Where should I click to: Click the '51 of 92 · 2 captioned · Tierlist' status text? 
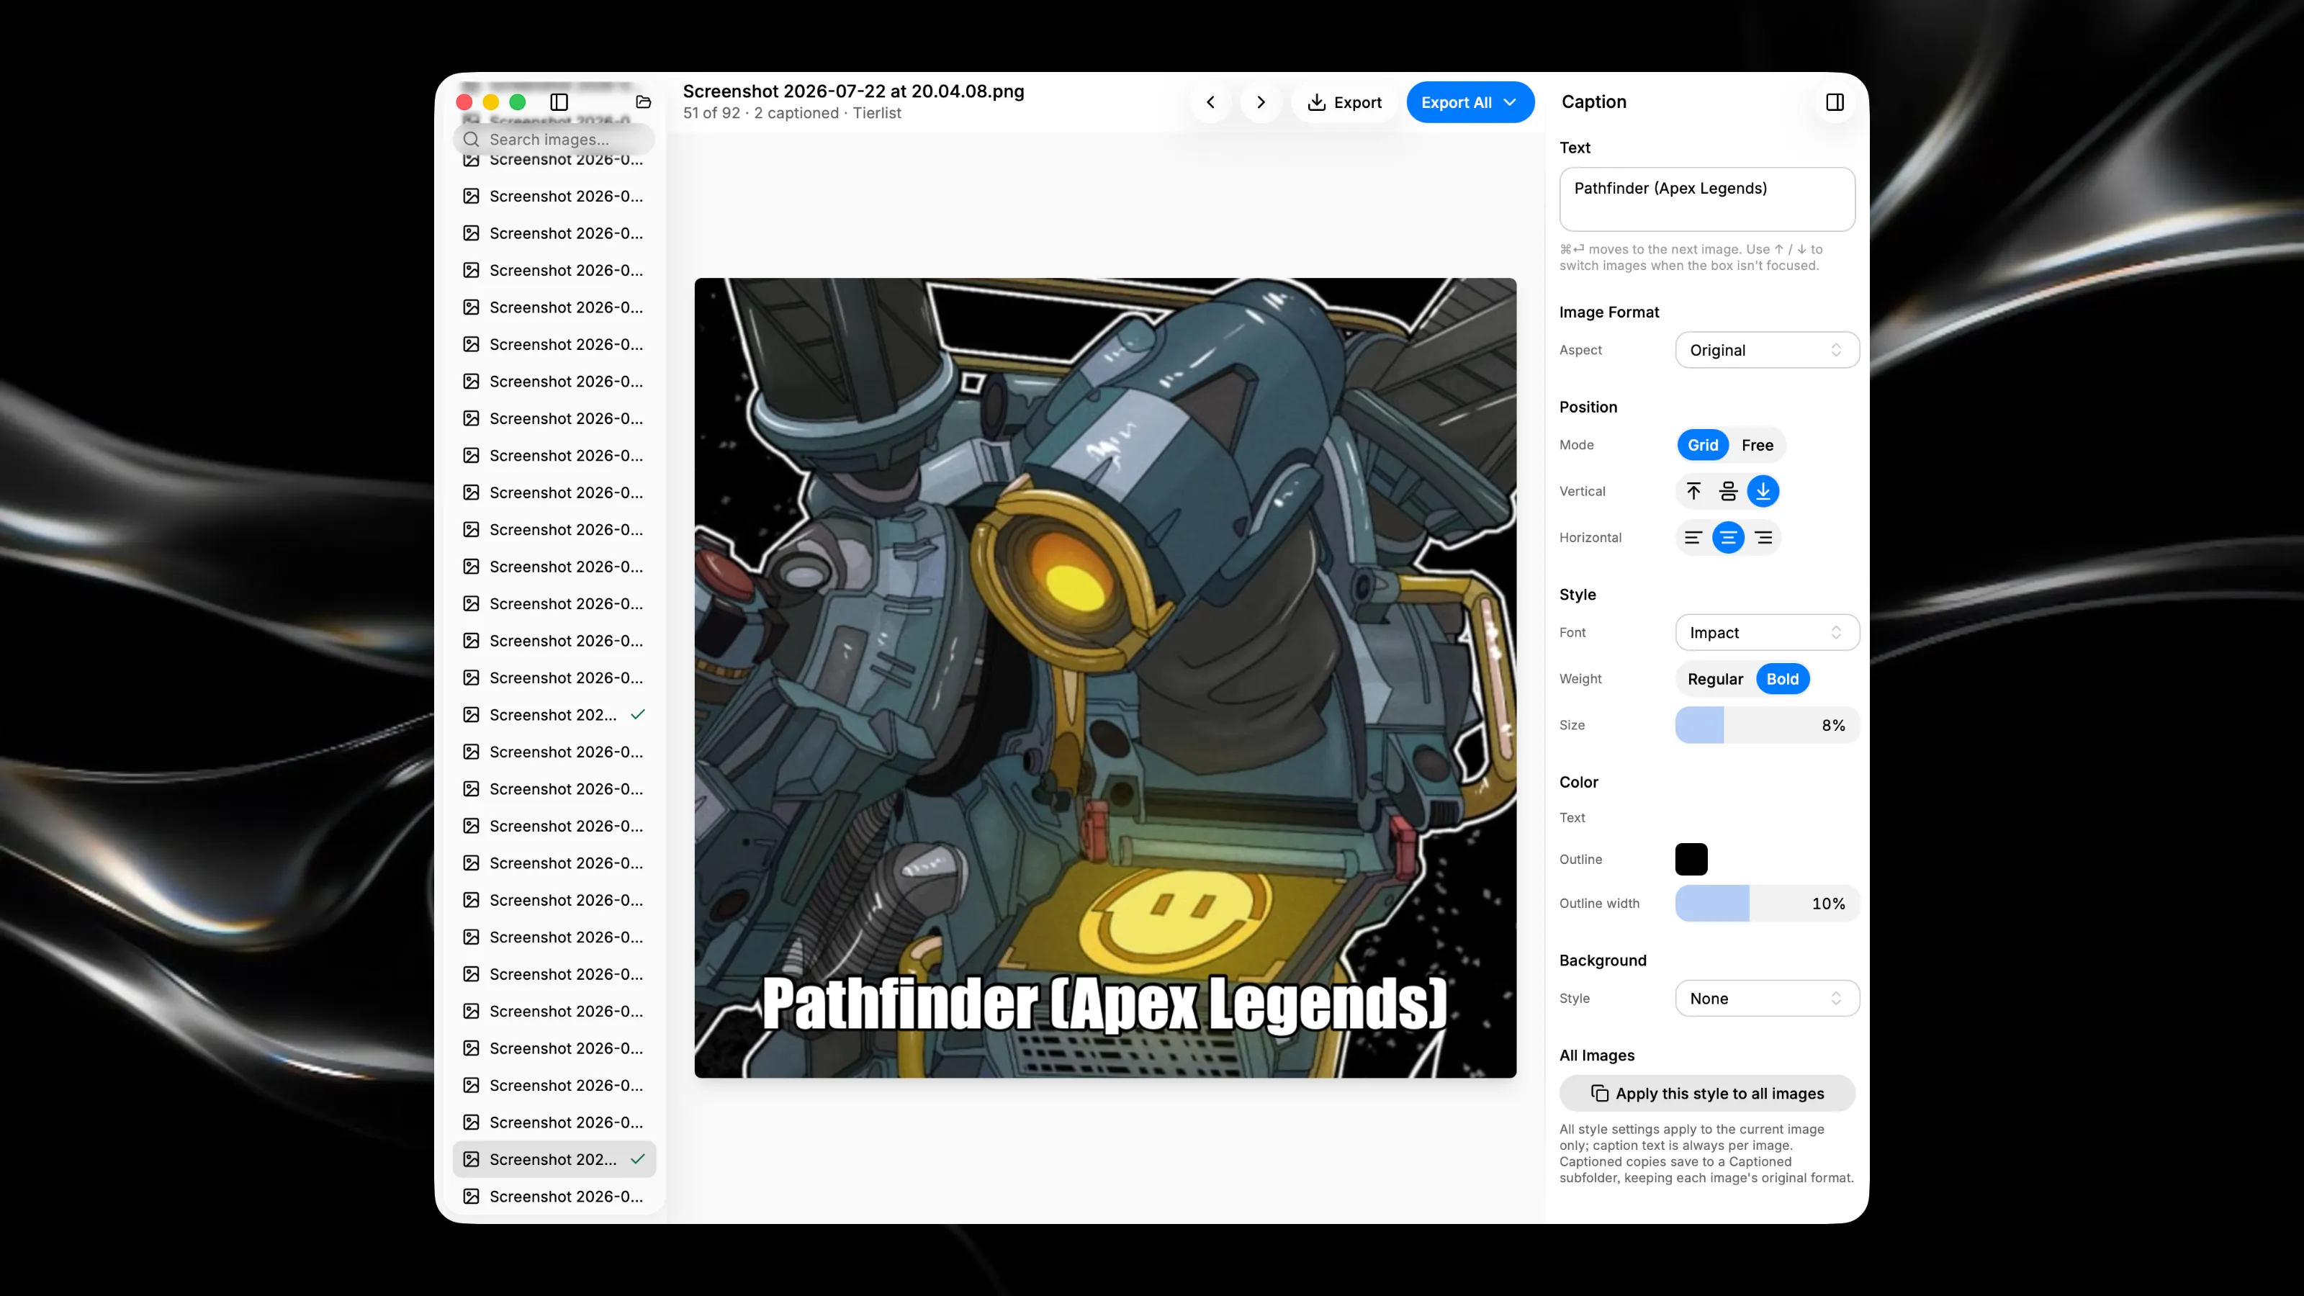pyautogui.click(x=791, y=114)
